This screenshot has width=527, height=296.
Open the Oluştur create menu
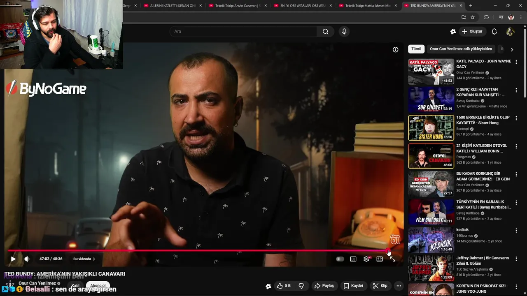click(x=472, y=31)
